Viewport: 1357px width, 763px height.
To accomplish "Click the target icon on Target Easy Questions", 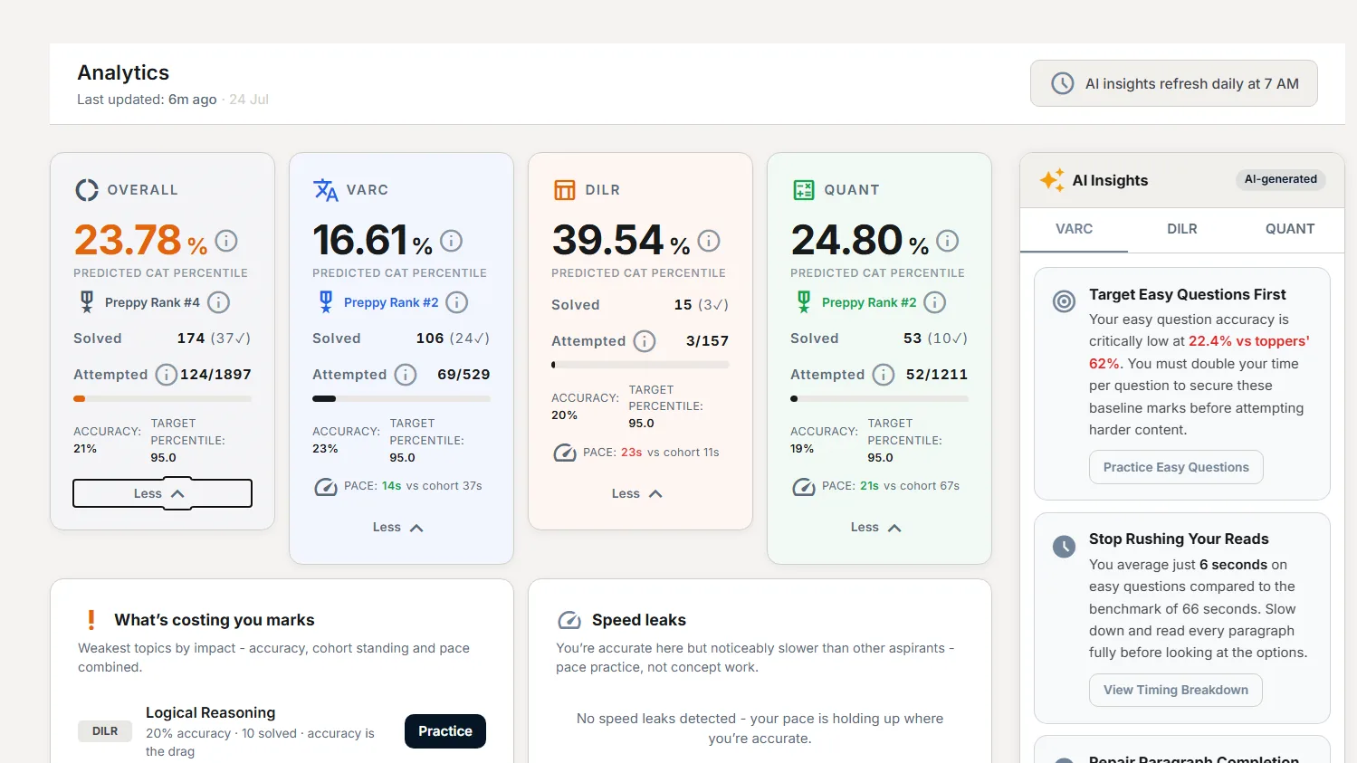I will click(1065, 301).
